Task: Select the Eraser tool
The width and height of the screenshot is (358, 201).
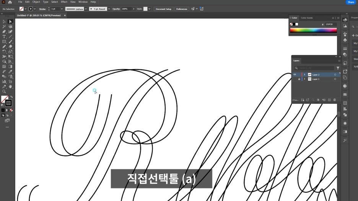Action: pyautogui.click(x=10, y=47)
